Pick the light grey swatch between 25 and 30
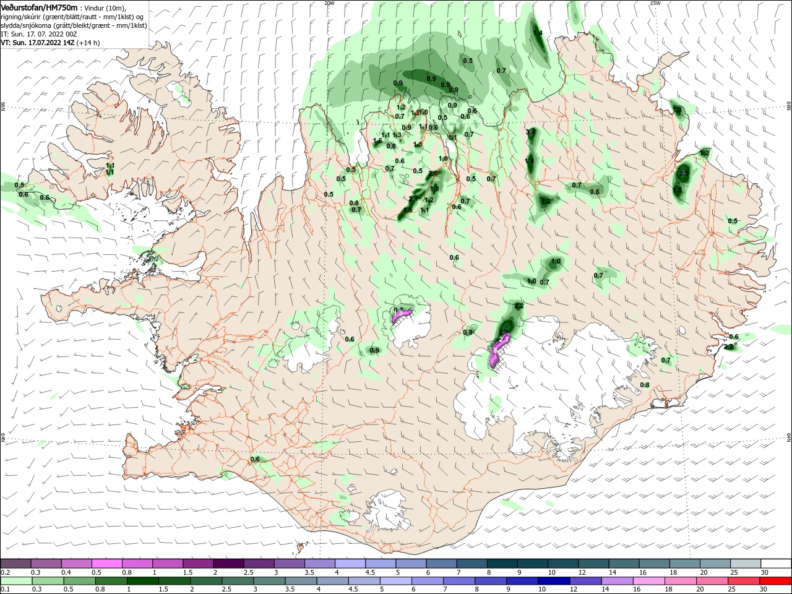792x594 pixels. pyautogui.click(x=746, y=564)
